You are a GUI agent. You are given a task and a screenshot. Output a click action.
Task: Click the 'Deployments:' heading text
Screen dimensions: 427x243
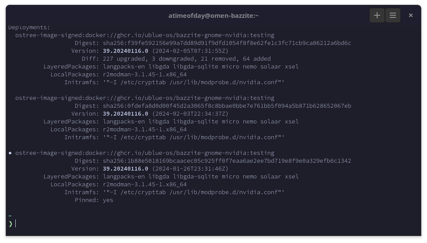(29, 27)
